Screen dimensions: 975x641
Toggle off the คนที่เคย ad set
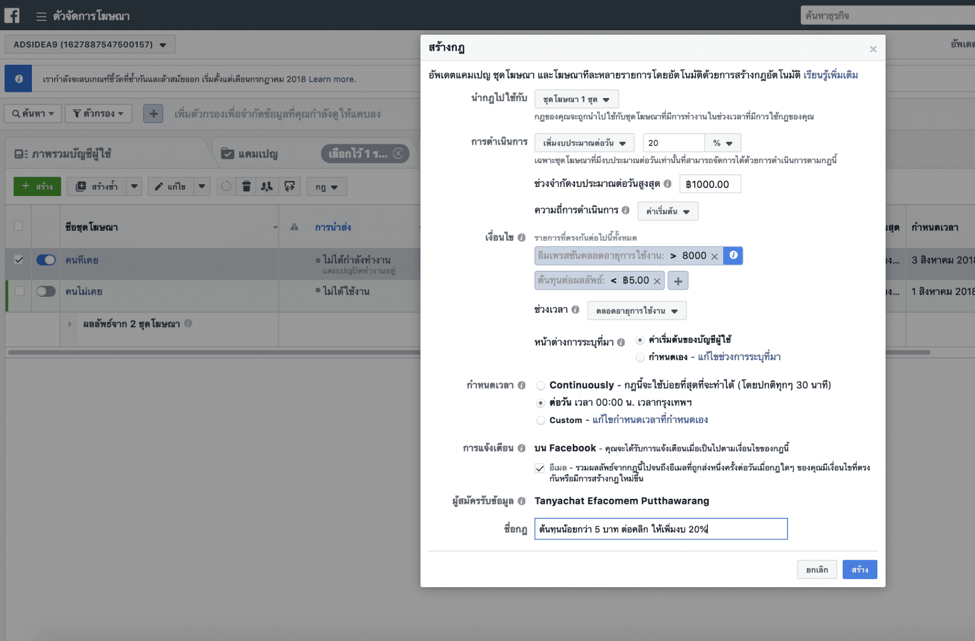coord(46,260)
